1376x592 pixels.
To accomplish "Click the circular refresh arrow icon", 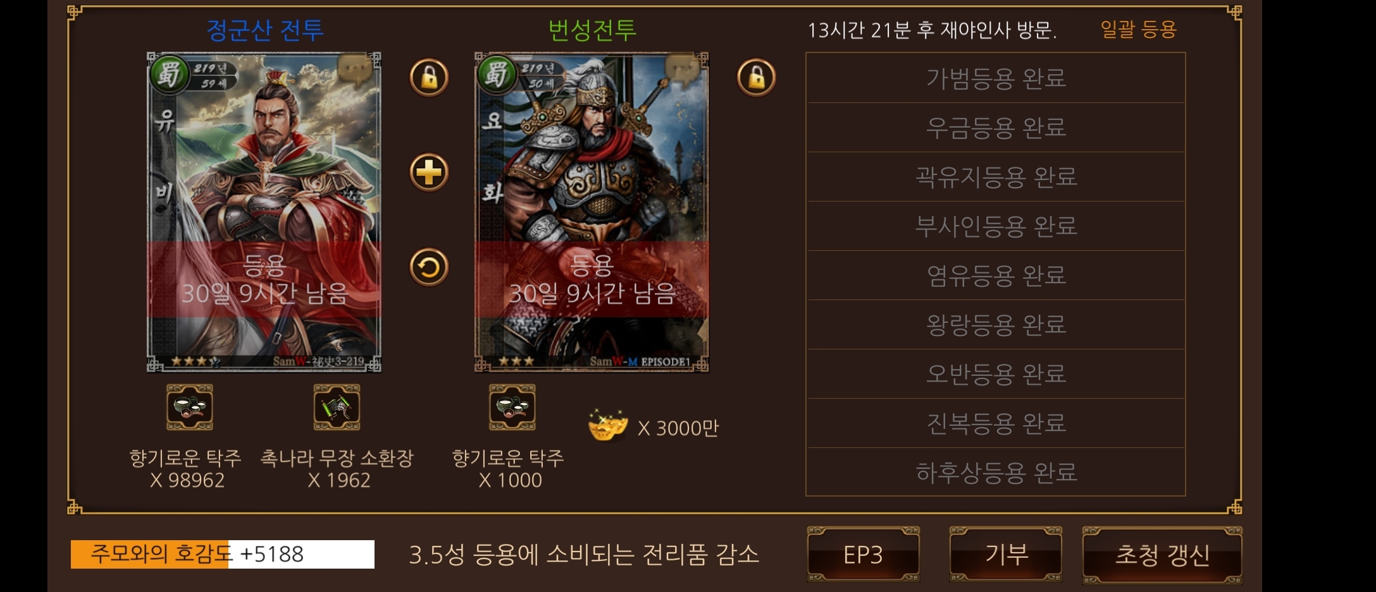I will click(x=429, y=267).
